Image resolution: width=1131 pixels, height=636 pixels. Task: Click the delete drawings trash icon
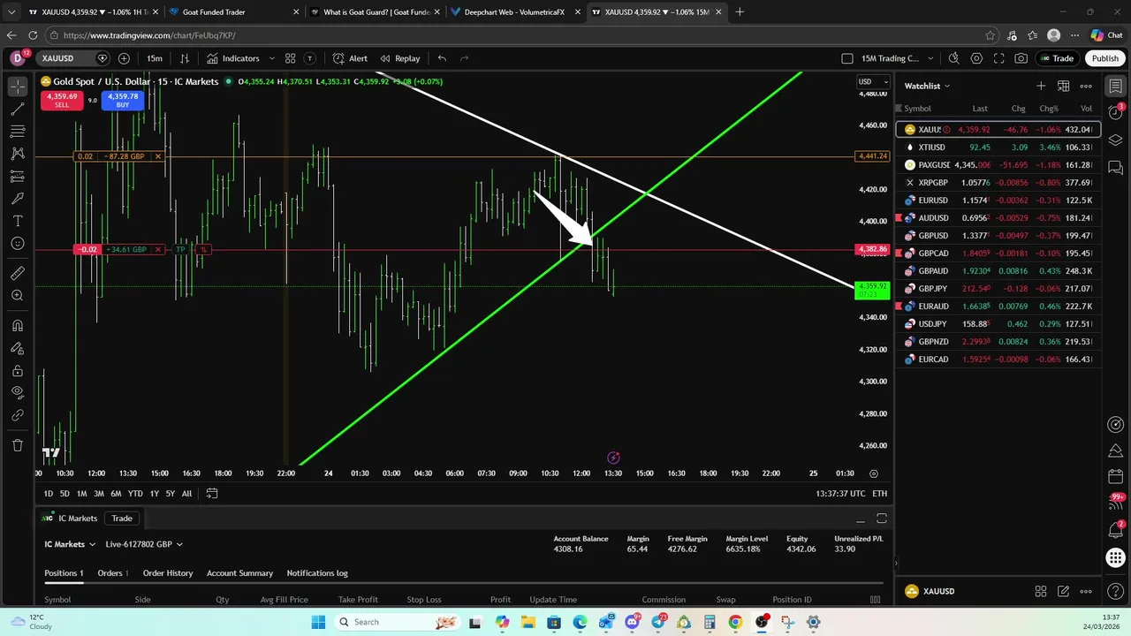click(x=18, y=445)
